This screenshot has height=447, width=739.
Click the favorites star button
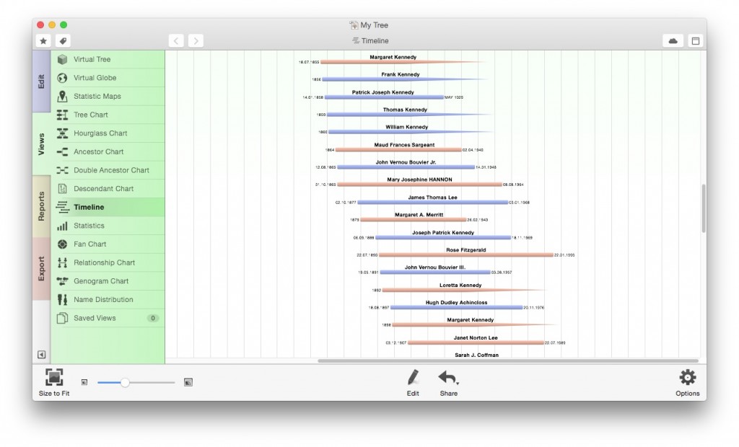[x=43, y=41]
